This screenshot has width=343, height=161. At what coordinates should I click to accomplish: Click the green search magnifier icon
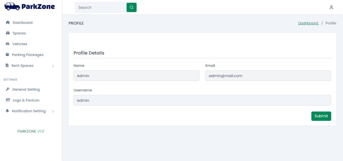(132, 8)
